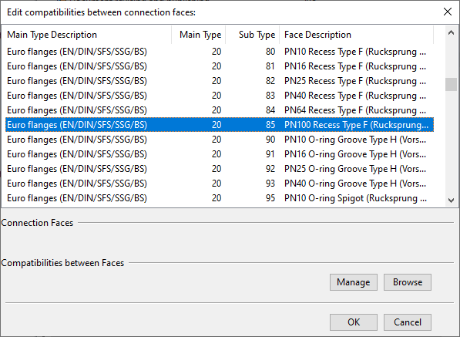
Task: Click the Main Type column header
Action: [x=199, y=35]
